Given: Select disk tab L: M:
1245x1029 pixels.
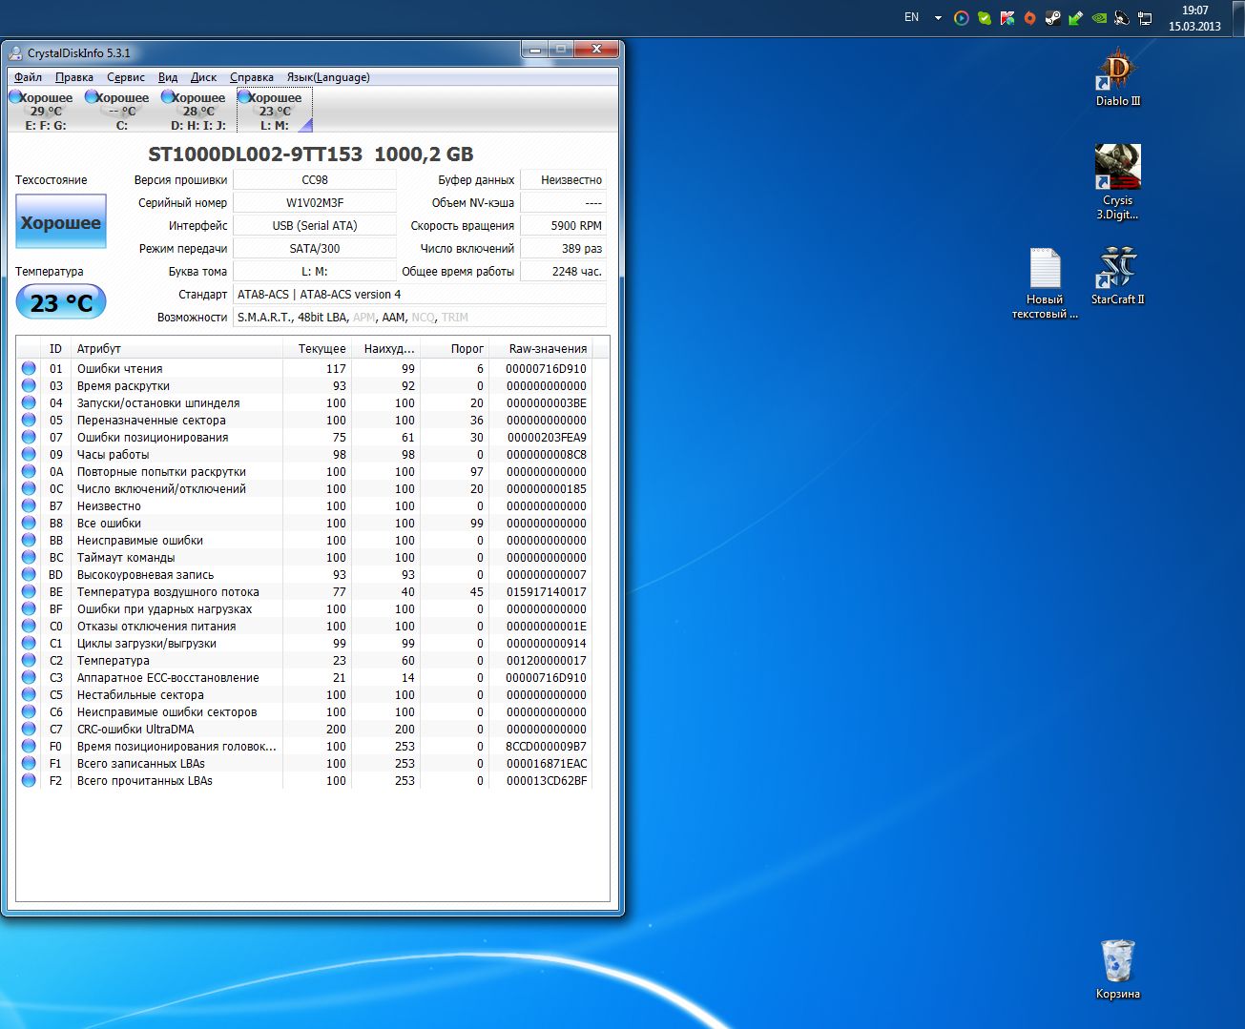Looking at the screenshot, I should pos(274,111).
